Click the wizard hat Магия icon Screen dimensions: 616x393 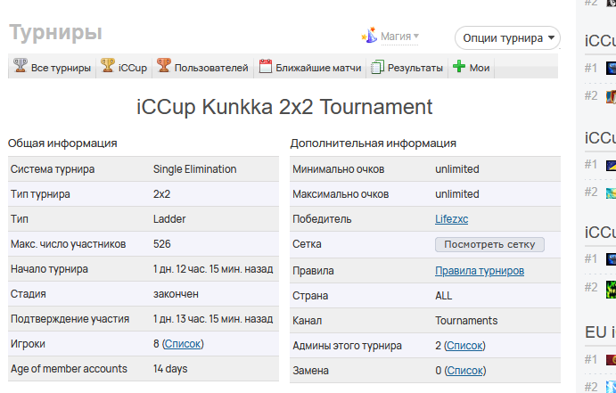[369, 36]
